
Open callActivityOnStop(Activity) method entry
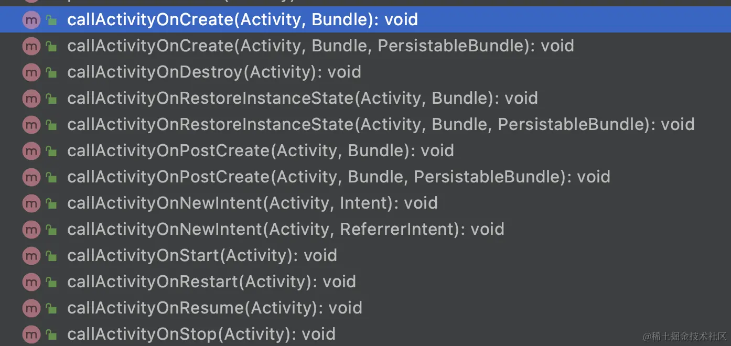(x=201, y=334)
